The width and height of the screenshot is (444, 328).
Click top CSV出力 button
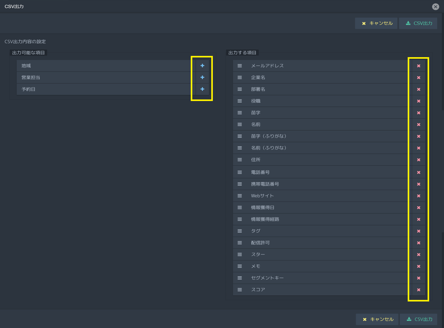pos(418,23)
